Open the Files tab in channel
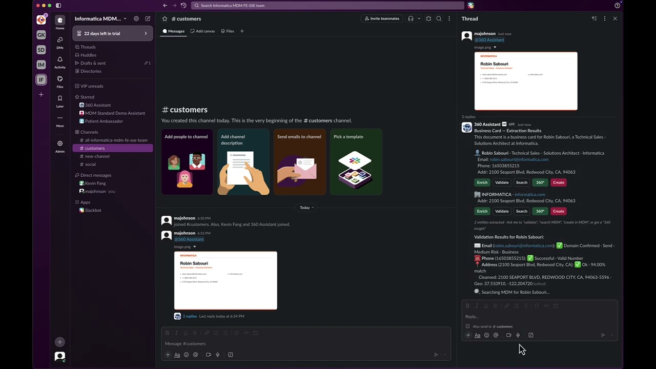656x369 pixels. (x=227, y=31)
